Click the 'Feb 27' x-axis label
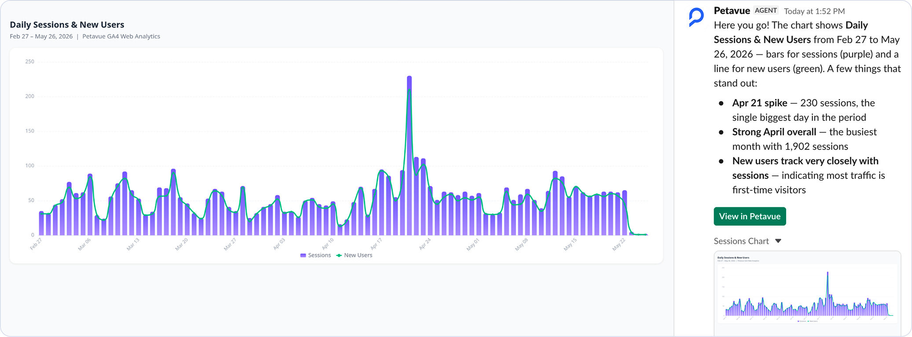Screen dimensions: 912x337 (x=36, y=244)
